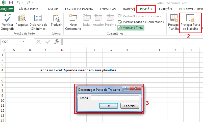Switch to the FÓRMULAS ribbon tab

coord(108,9)
